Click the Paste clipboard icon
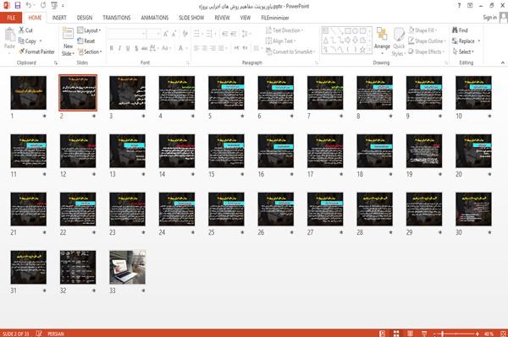The height and width of the screenshot is (337, 508). 9,35
